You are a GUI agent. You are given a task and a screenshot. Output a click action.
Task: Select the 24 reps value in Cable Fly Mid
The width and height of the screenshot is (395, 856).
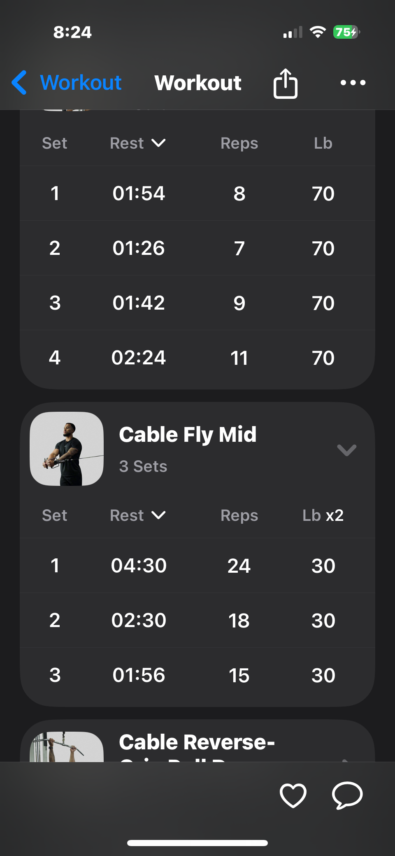[239, 566]
